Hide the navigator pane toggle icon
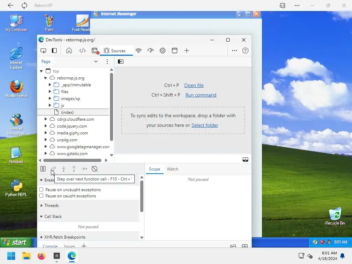 point(121,62)
